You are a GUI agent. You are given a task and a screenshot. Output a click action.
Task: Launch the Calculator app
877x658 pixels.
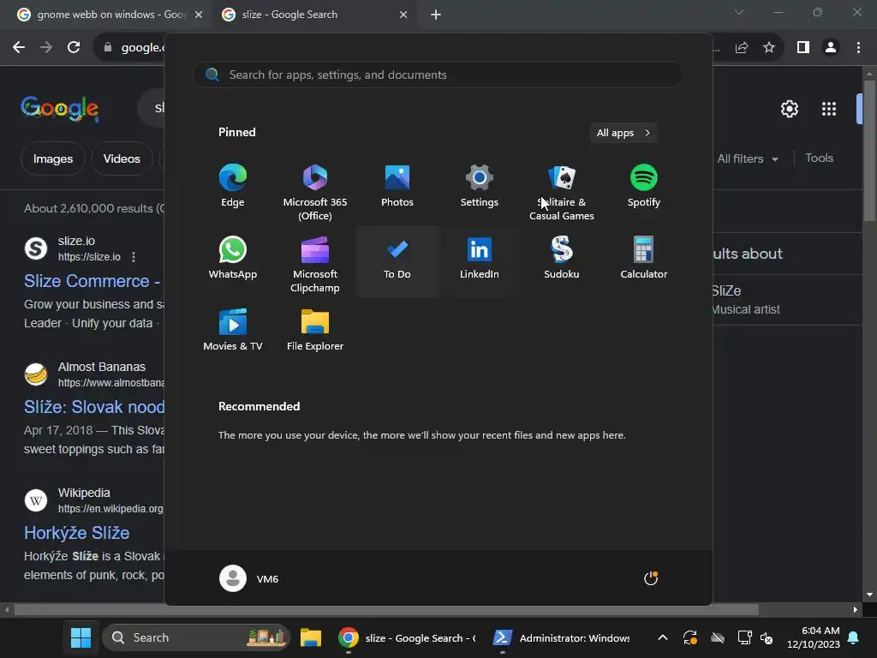(x=644, y=258)
